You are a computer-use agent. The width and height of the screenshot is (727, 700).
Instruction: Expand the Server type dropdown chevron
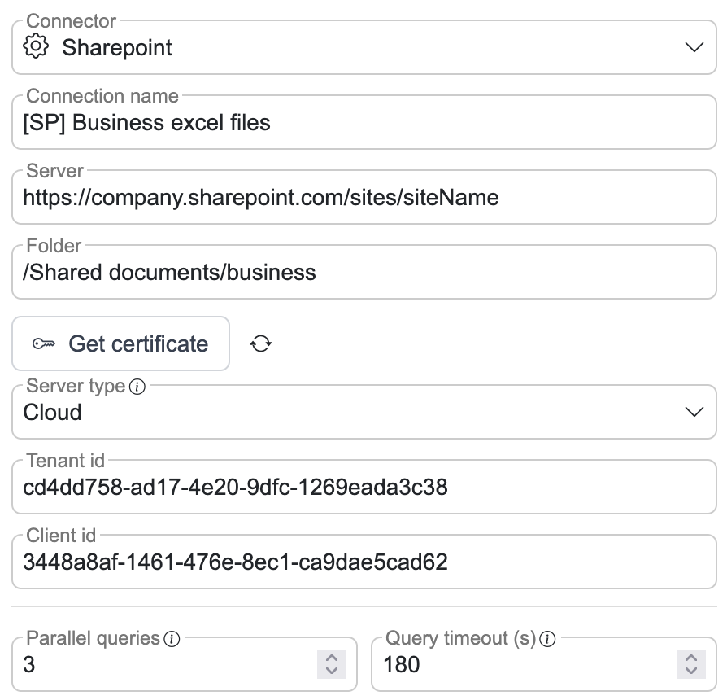[694, 412]
